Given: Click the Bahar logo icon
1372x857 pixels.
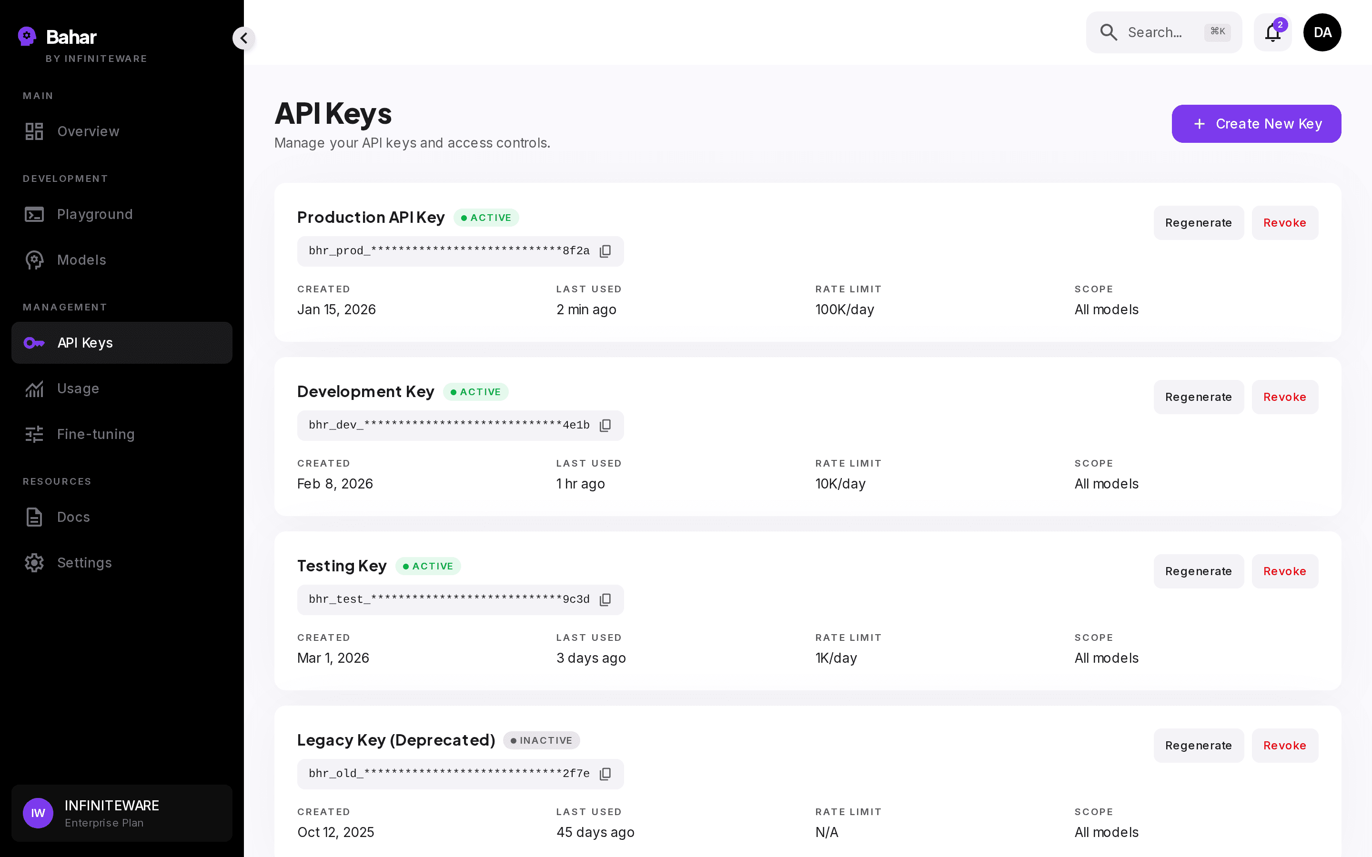Looking at the screenshot, I should tap(27, 36).
